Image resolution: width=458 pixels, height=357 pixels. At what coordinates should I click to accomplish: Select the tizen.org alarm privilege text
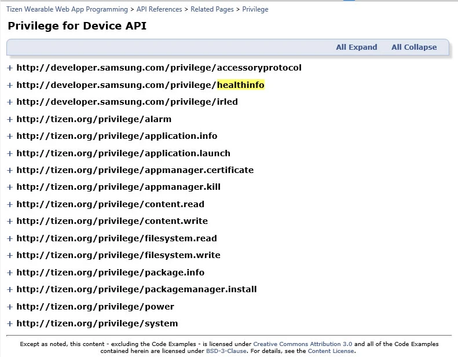click(94, 119)
